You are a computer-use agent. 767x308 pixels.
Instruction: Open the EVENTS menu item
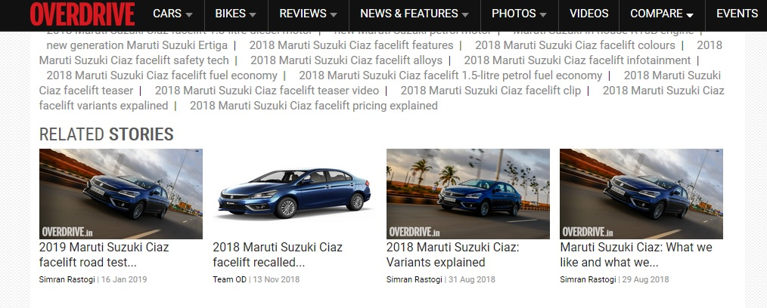(x=737, y=14)
